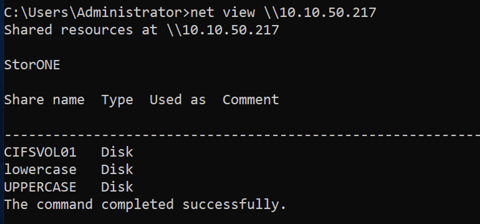The image size is (480, 224).
Task: Click the Shared resources at line
Action: [x=142, y=30]
